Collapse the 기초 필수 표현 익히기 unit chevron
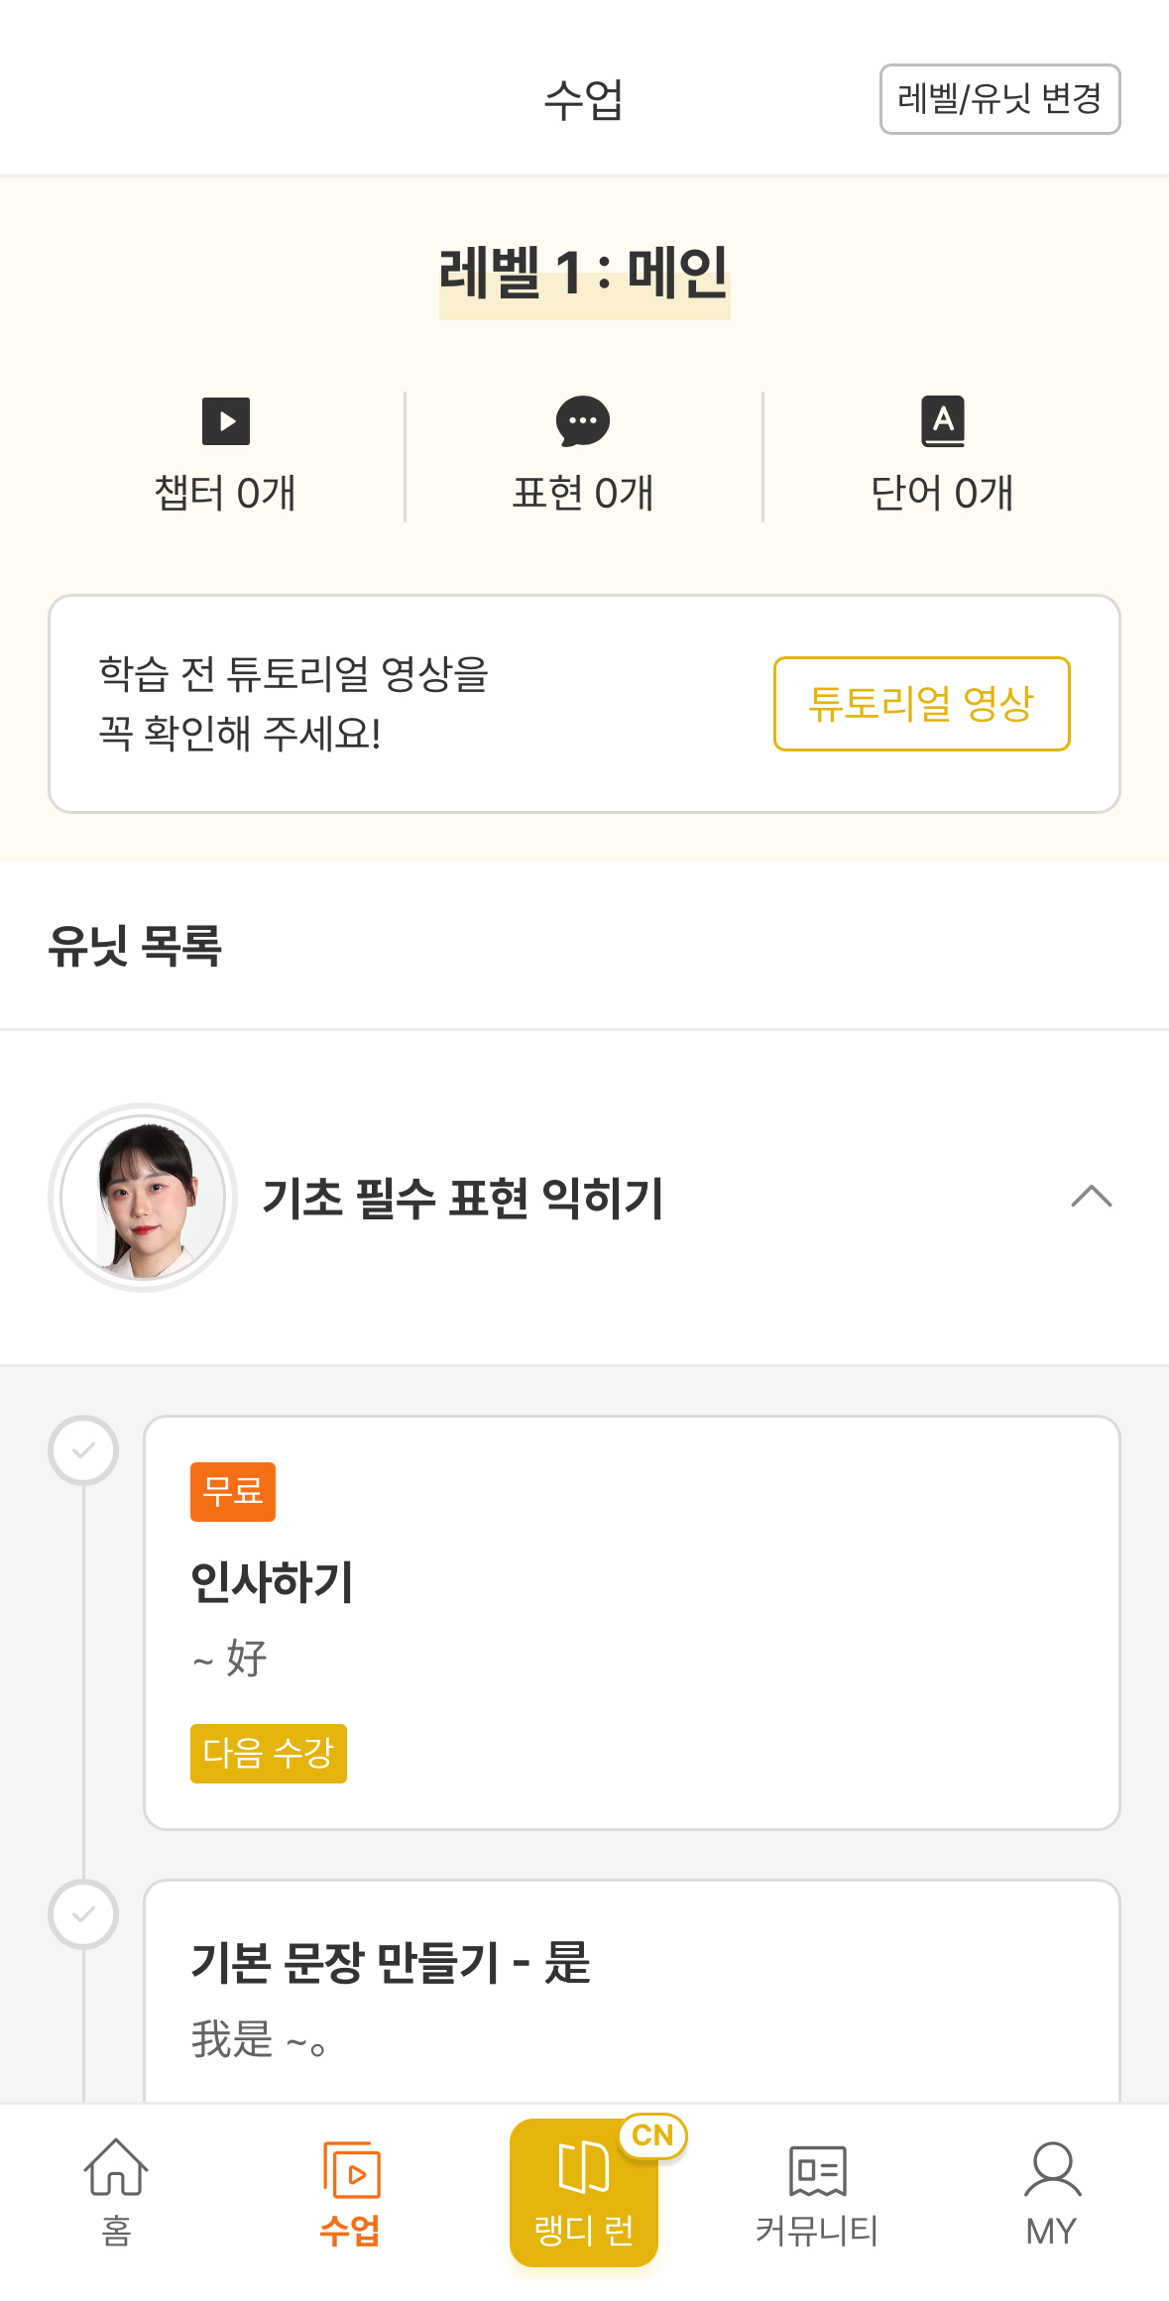1169x2301 pixels. click(1092, 1197)
